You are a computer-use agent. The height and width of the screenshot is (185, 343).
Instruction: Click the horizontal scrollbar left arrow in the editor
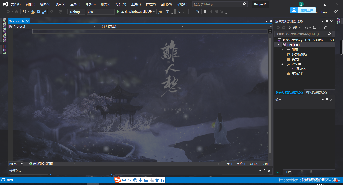(x=75, y=164)
